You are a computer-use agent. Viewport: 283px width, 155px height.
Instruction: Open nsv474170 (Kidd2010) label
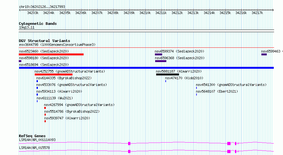(184, 78)
